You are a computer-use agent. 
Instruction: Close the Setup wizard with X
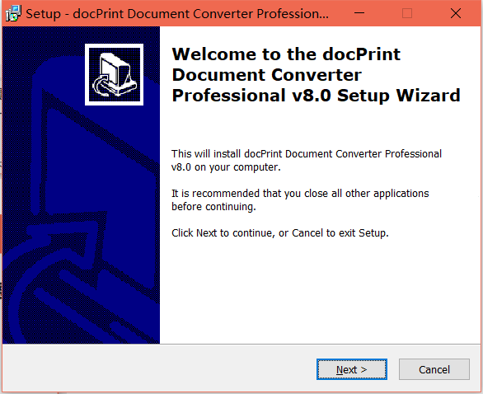point(456,13)
